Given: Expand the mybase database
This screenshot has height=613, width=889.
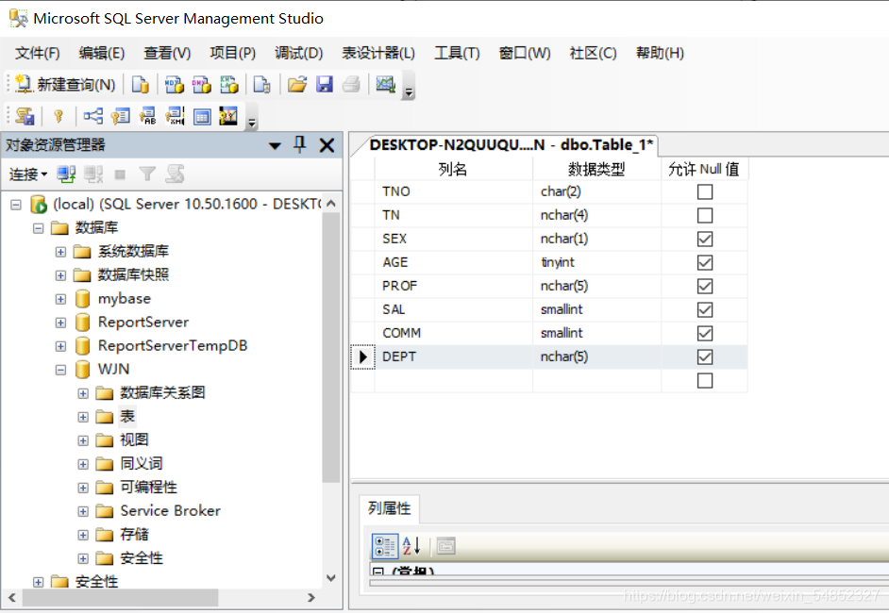Looking at the screenshot, I should tap(60, 299).
